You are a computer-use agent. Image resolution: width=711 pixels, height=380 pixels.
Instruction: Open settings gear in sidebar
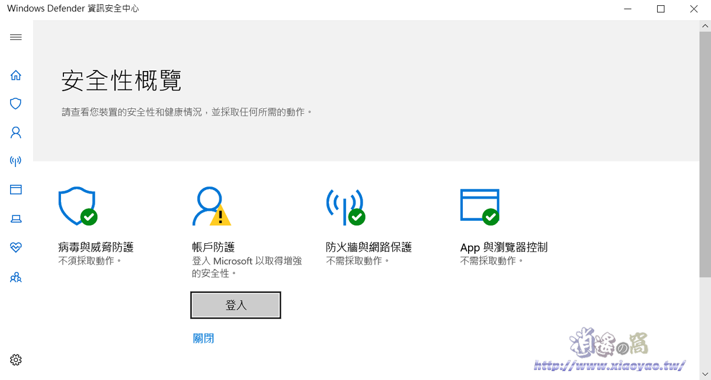[16, 360]
